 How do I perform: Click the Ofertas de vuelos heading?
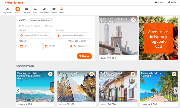(25, 66)
